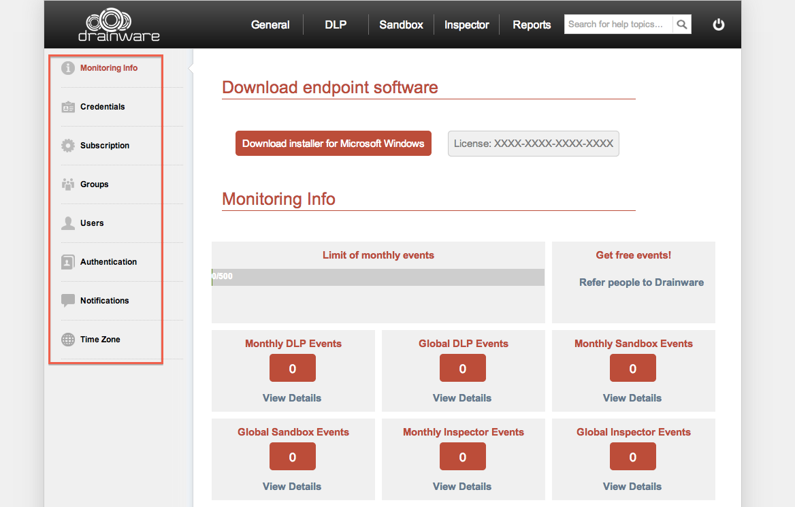Image resolution: width=795 pixels, height=507 pixels.
Task: Click the power logout icon
Action: pyautogui.click(x=719, y=24)
